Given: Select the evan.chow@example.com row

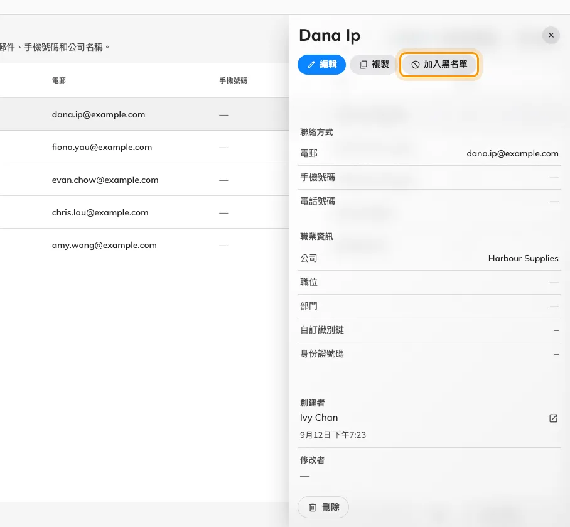Looking at the screenshot, I should click(x=144, y=180).
